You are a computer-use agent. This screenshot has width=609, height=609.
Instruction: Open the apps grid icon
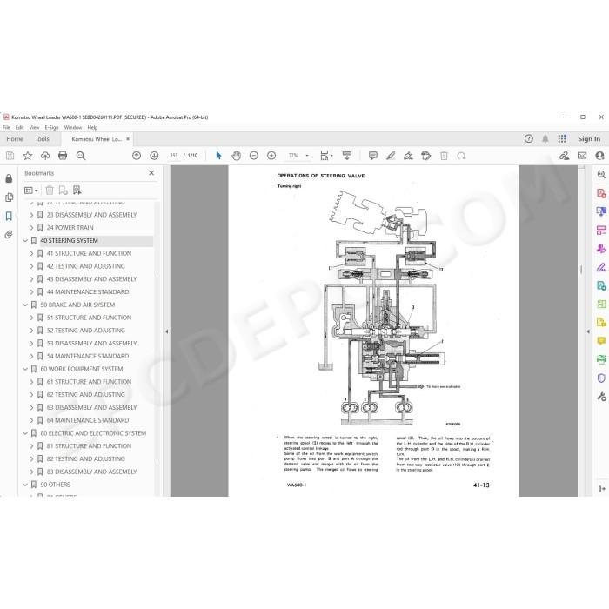pos(562,138)
